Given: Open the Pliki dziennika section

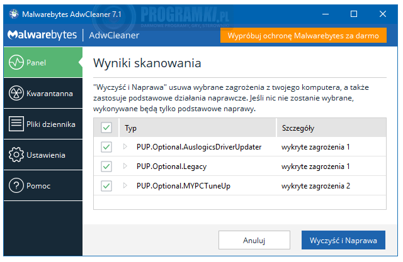Looking at the screenshot, I should click(43, 124).
